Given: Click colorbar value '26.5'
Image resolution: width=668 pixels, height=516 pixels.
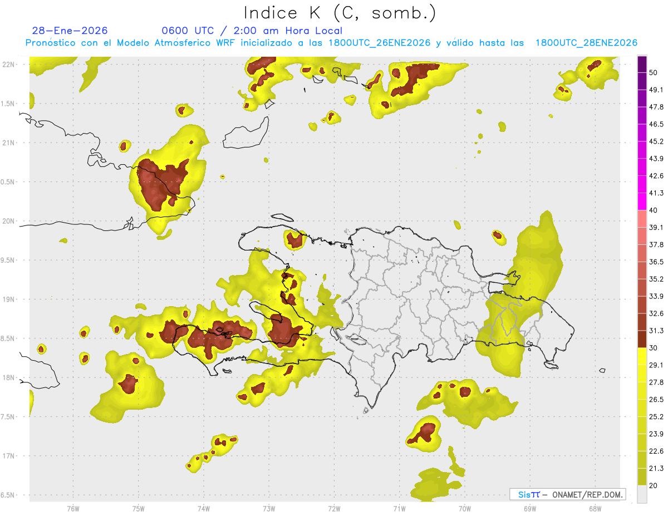Looking at the screenshot, I should (656, 400).
